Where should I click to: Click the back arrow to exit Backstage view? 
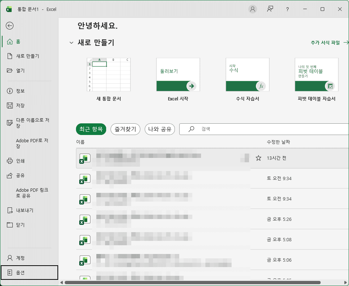point(10,26)
